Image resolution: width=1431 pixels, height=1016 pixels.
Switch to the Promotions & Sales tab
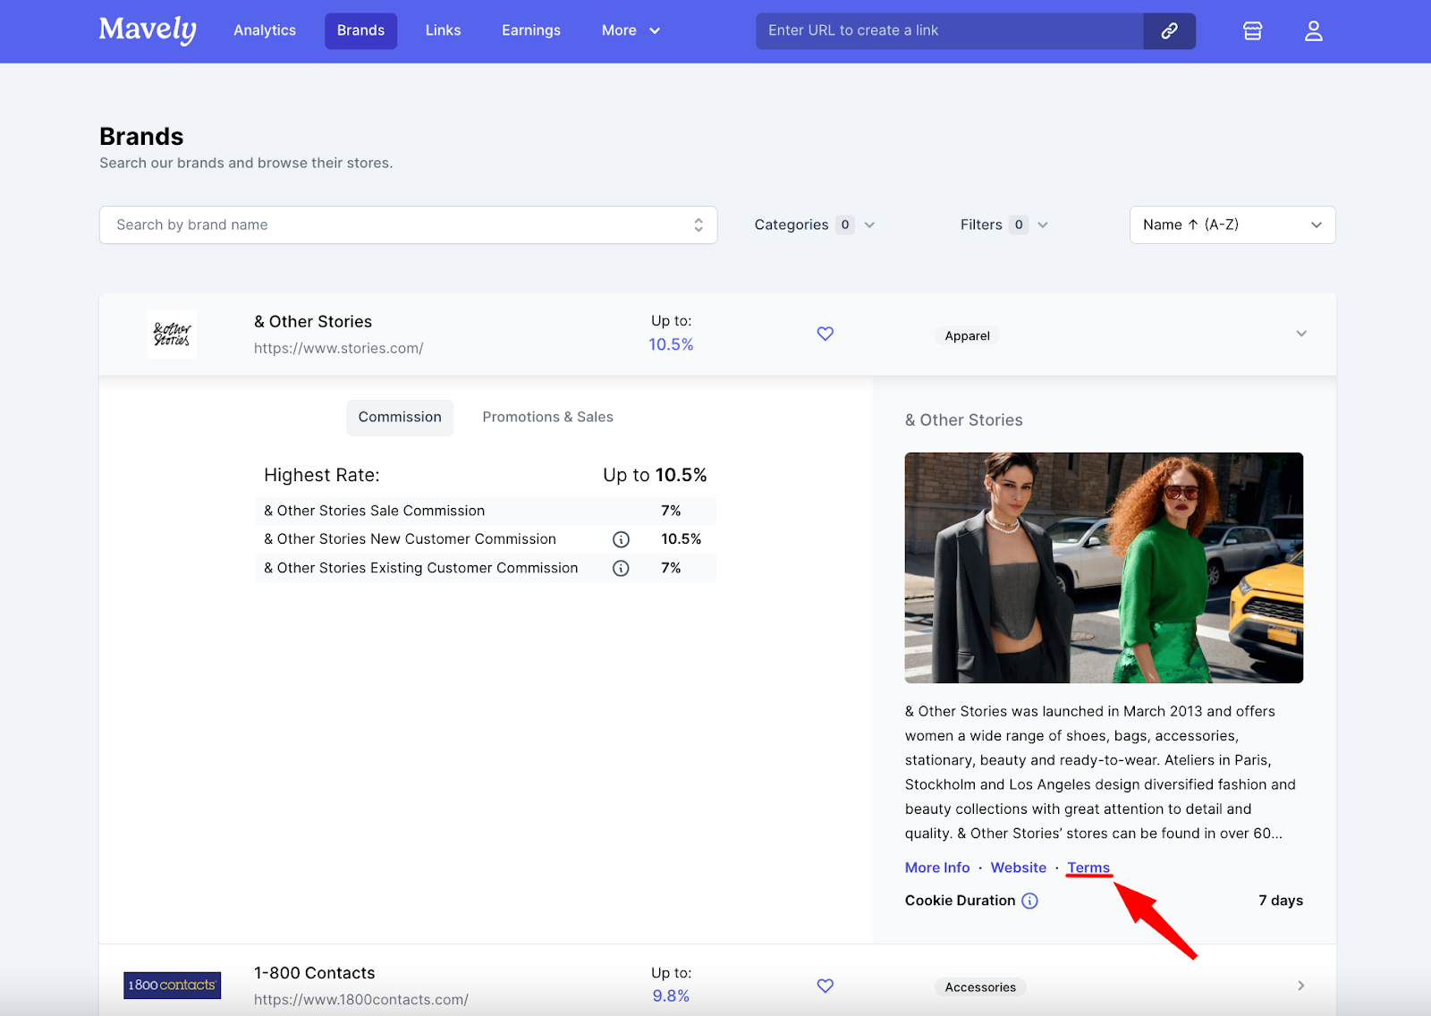pos(547,418)
